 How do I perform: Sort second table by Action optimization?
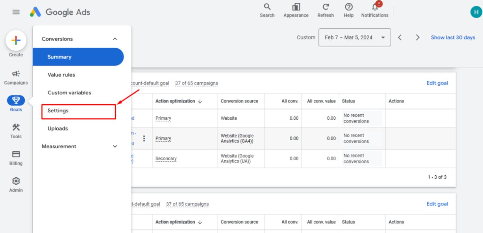[179, 222]
